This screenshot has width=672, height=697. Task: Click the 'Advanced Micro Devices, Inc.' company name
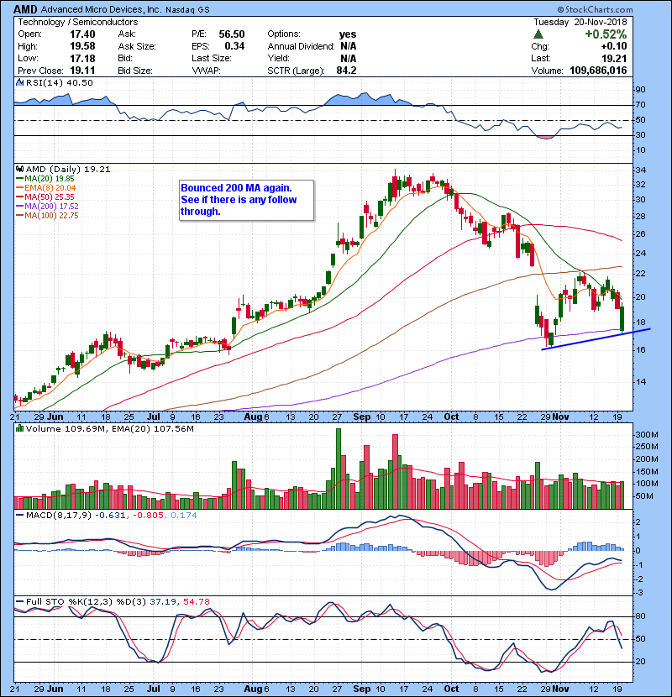coord(102,9)
